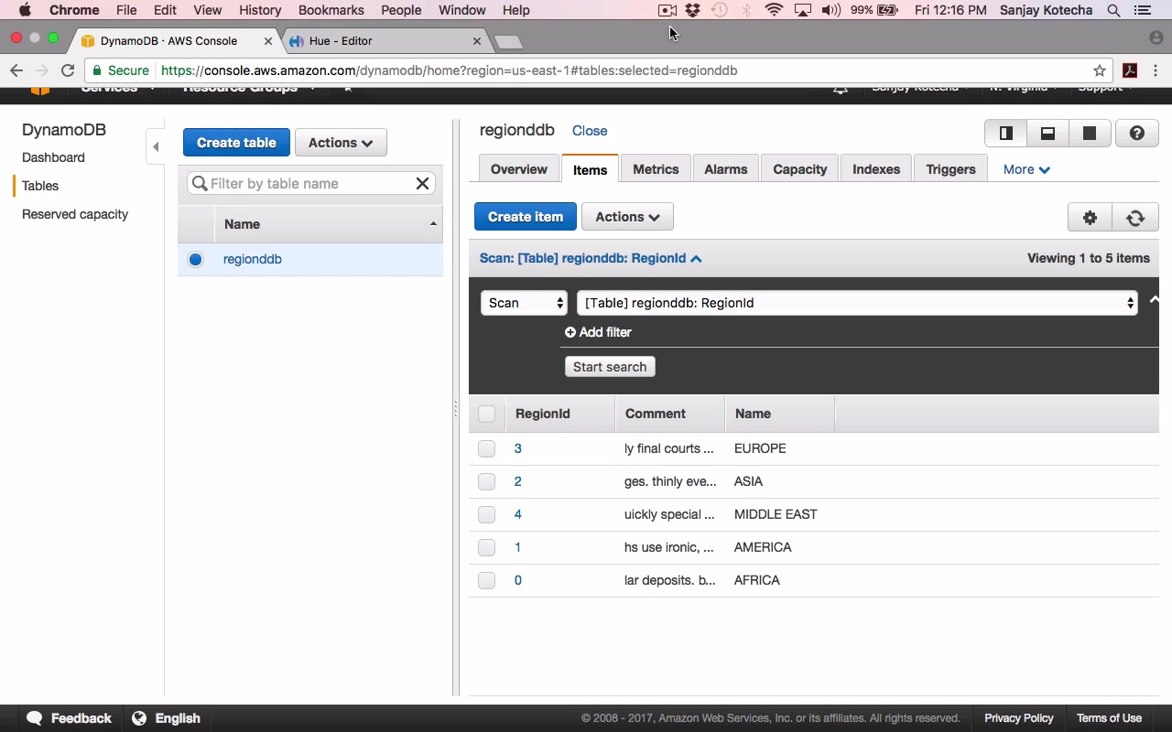Open item with RegionId 3
Viewport: 1172px width, 732px height.
(518, 448)
